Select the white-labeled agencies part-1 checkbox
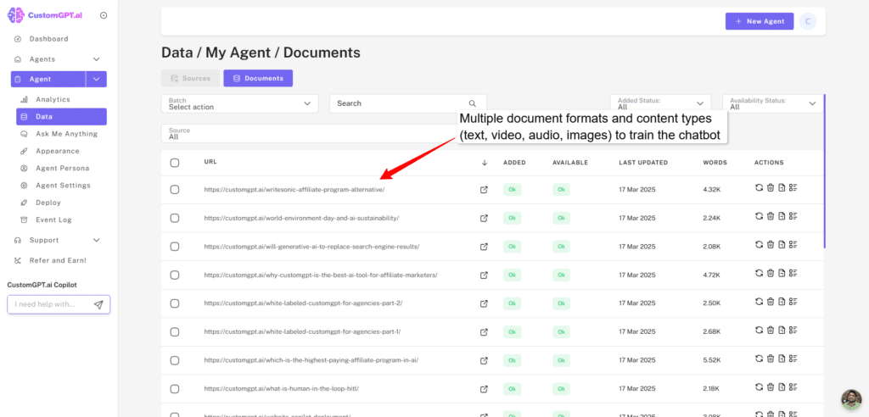This screenshot has height=417, width=869. click(175, 332)
